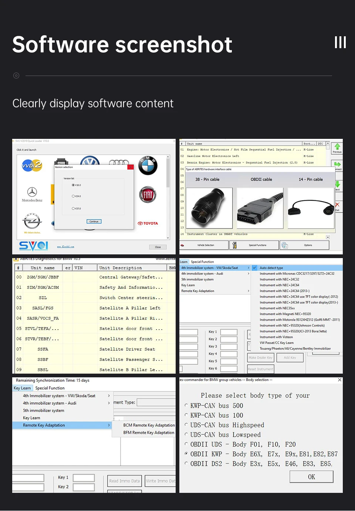The image size is (355, 511).
Task: Launch the Opel lightning logo
Action: tap(32, 221)
